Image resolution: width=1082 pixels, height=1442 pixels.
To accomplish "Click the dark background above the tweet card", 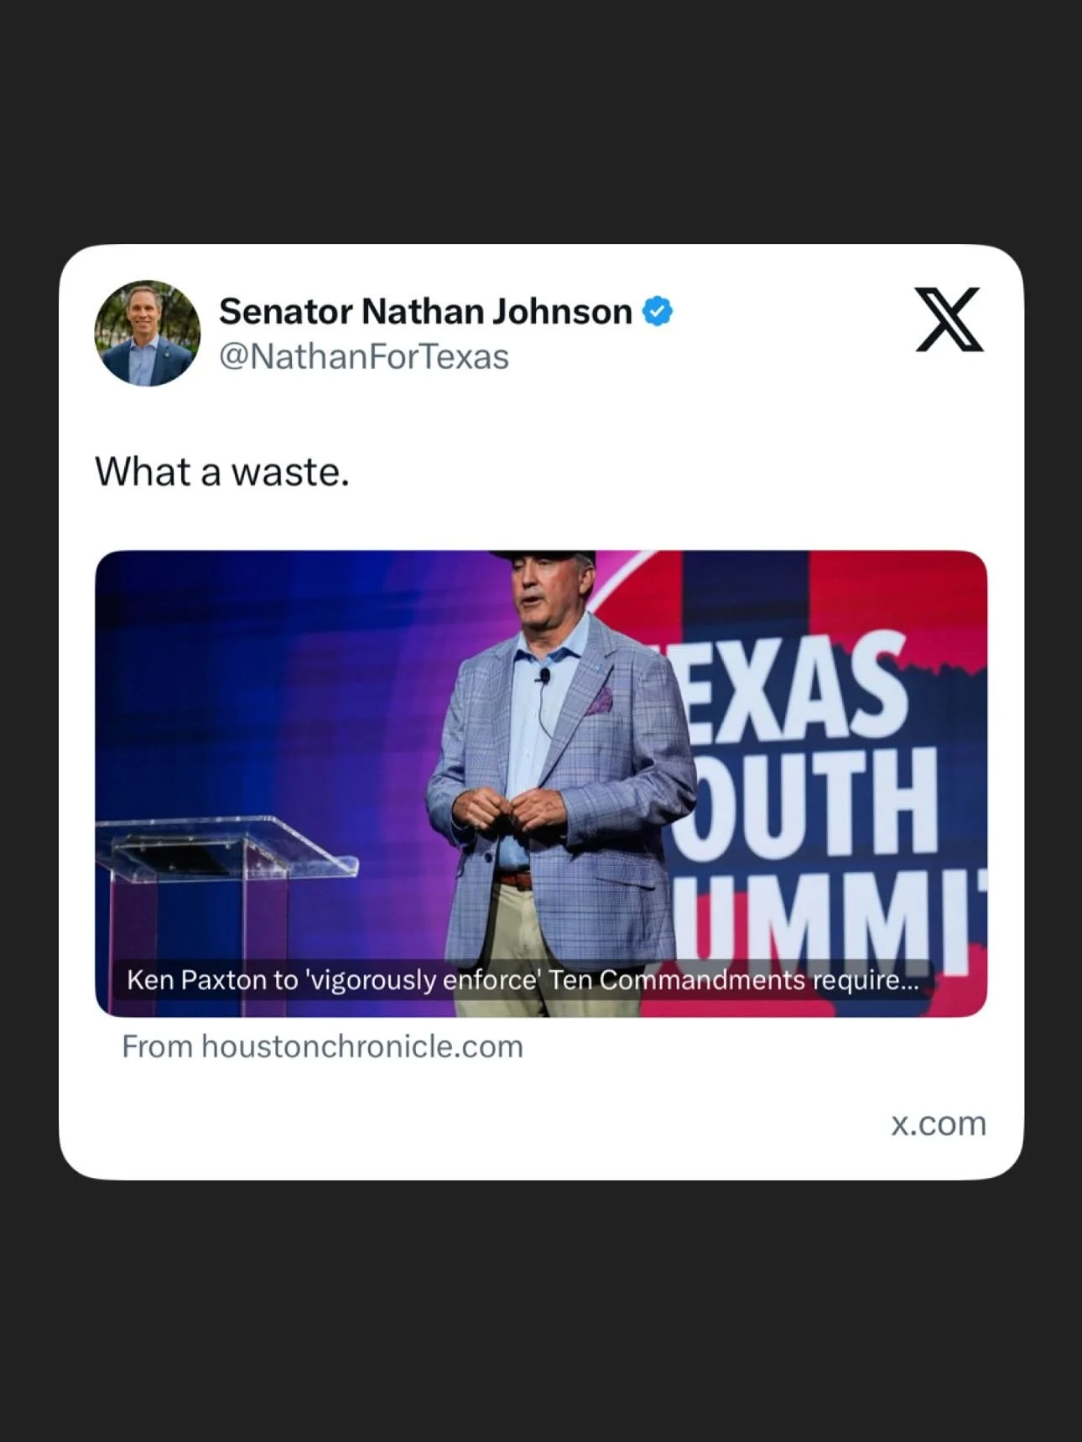I will point(541,122).
